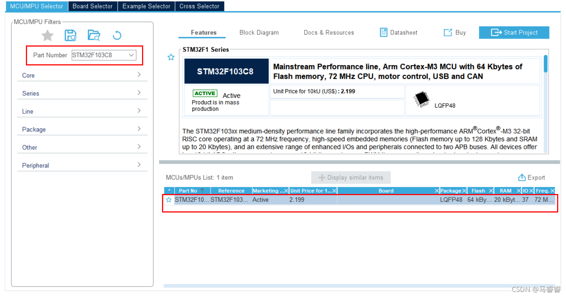Switch to Example Selector tab
This screenshot has width=566, height=296.
coord(146,6)
